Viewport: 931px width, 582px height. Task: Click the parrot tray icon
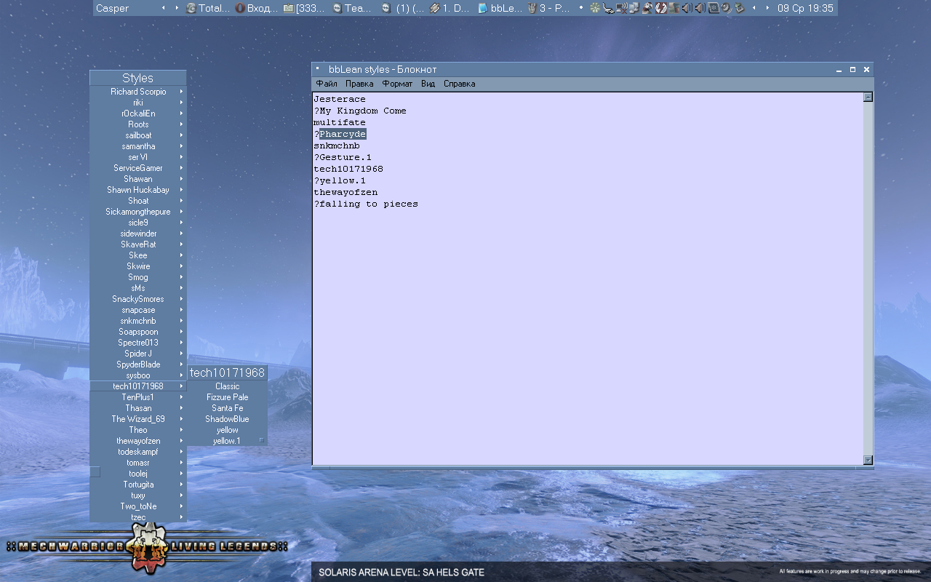[647, 8]
